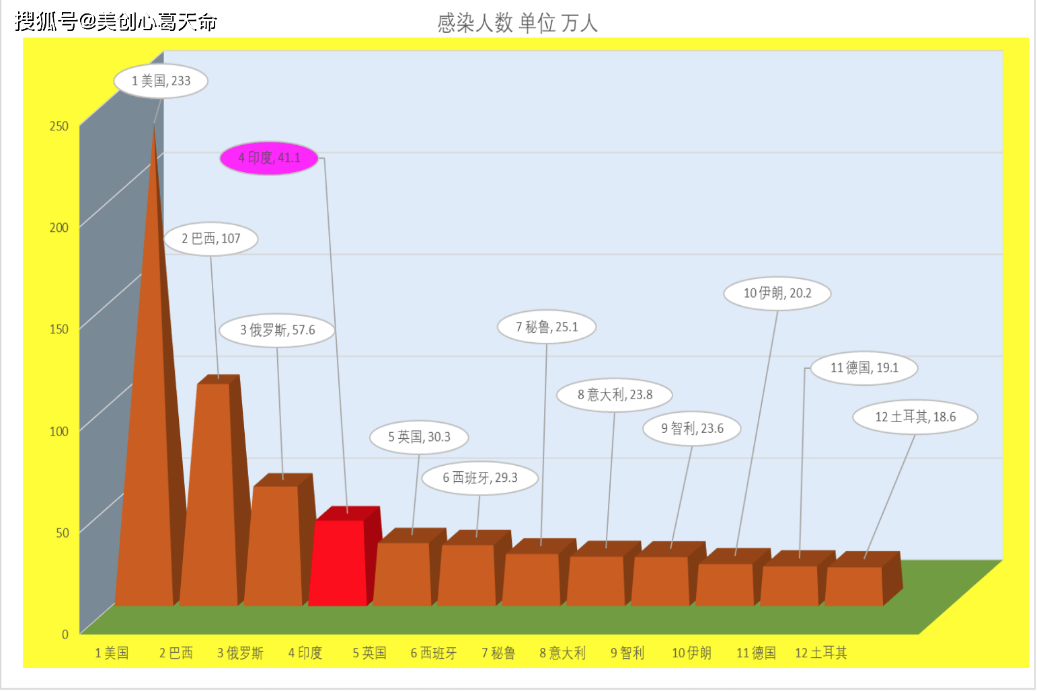Select the data label 2 巴西, 107
Screen dimensions: 1037x691
(x=210, y=239)
